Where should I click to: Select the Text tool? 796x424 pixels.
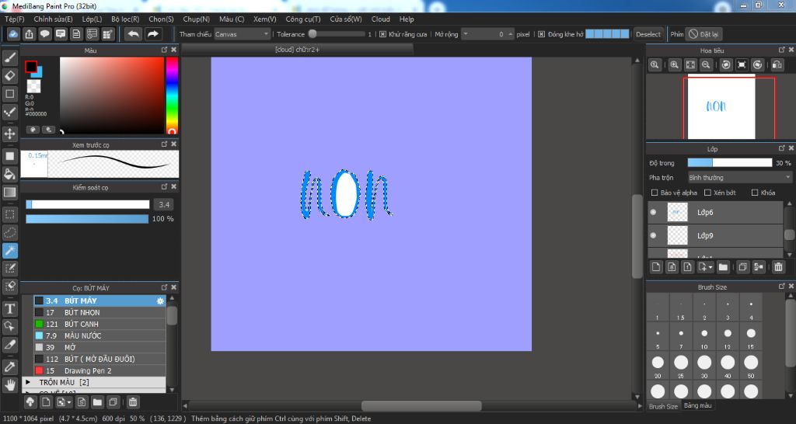[9, 308]
